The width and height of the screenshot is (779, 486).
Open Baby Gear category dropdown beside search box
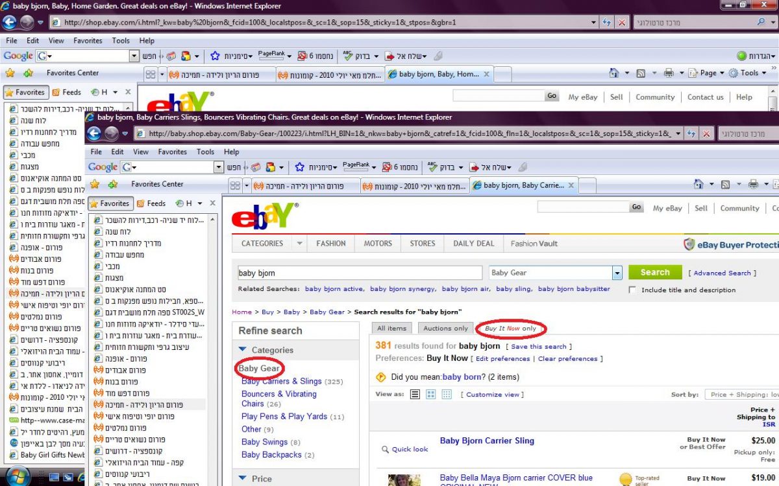coord(617,273)
